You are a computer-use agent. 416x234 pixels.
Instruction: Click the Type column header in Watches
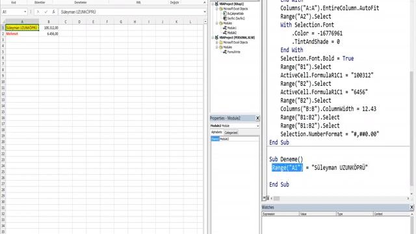[355, 214]
